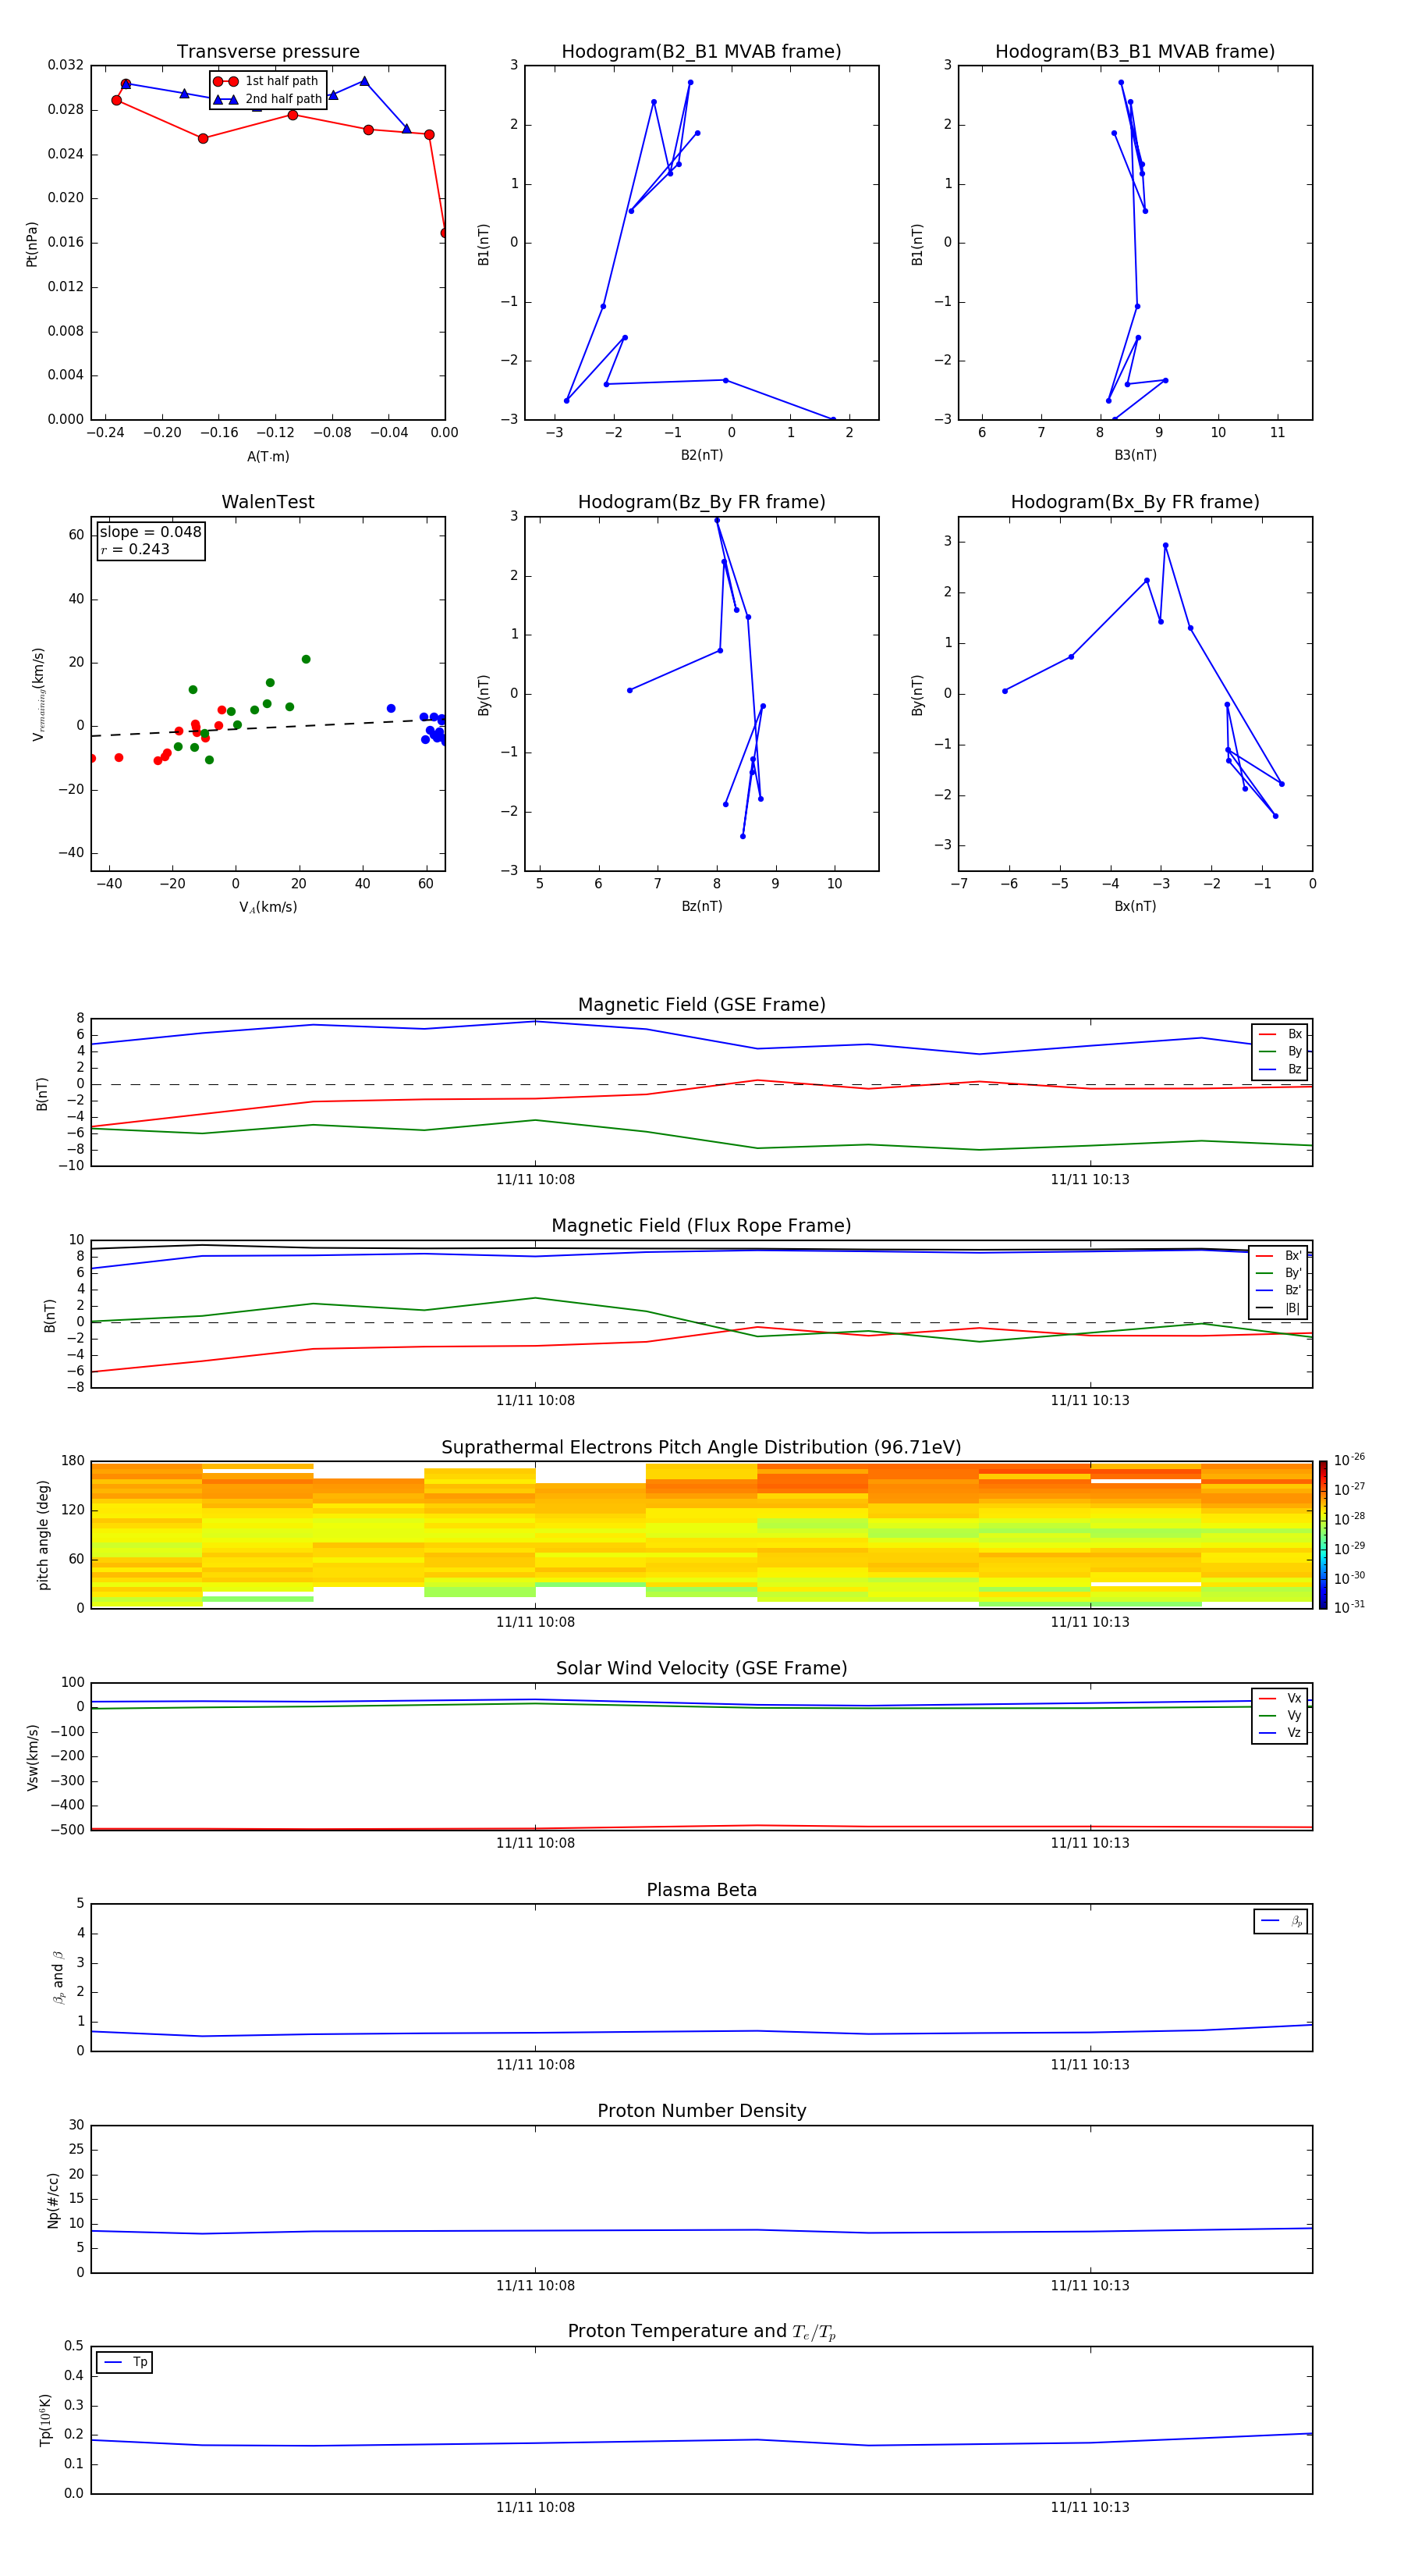Click the 'Magnetic Field (Flux Rope Frame)' title
Viewport: 1404px width, 2576px height.
[x=701, y=1226]
